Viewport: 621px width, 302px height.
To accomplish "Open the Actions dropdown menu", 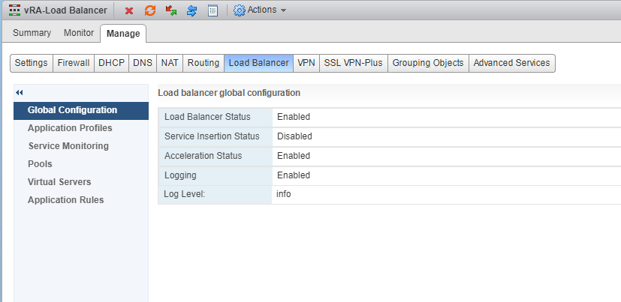I will pyautogui.click(x=260, y=10).
